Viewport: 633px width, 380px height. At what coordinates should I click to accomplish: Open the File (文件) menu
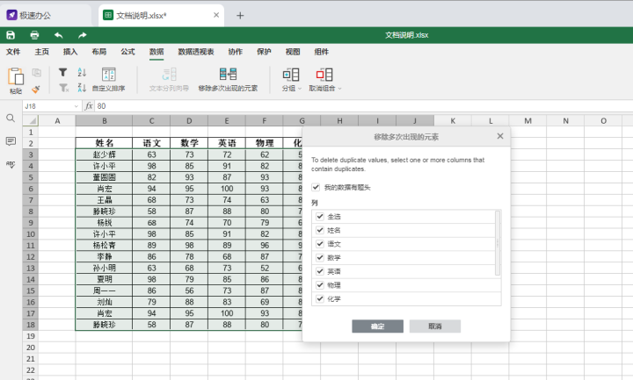(x=13, y=52)
